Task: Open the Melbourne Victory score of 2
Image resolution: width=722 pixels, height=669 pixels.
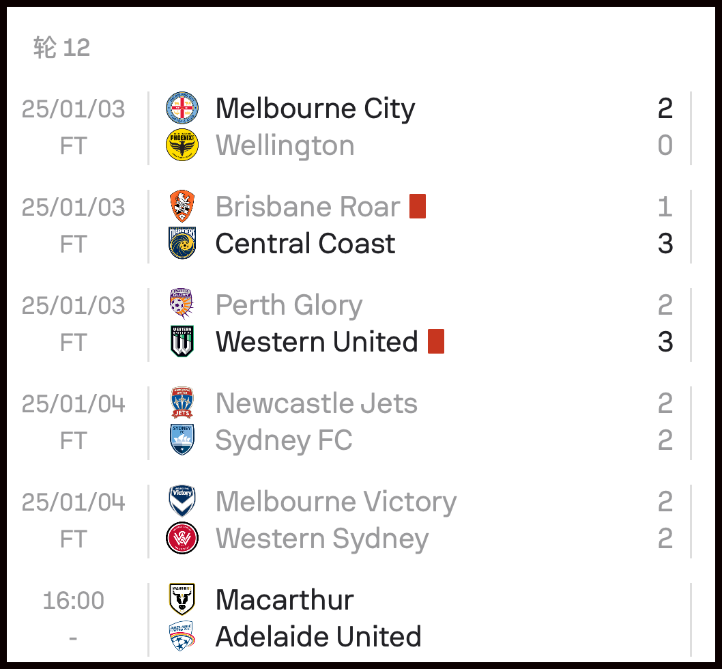Action: tap(665, 501)
